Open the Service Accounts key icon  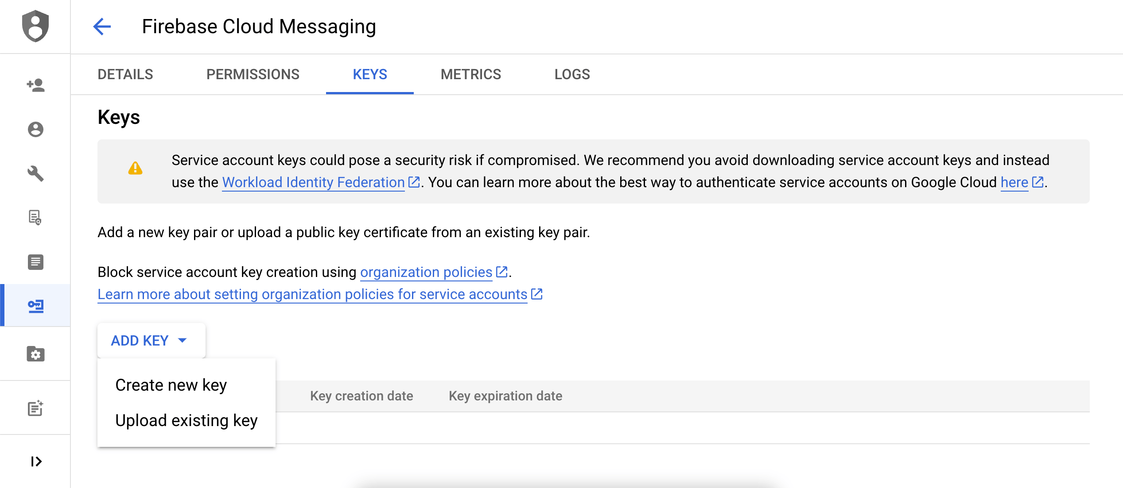pos(35,306)
